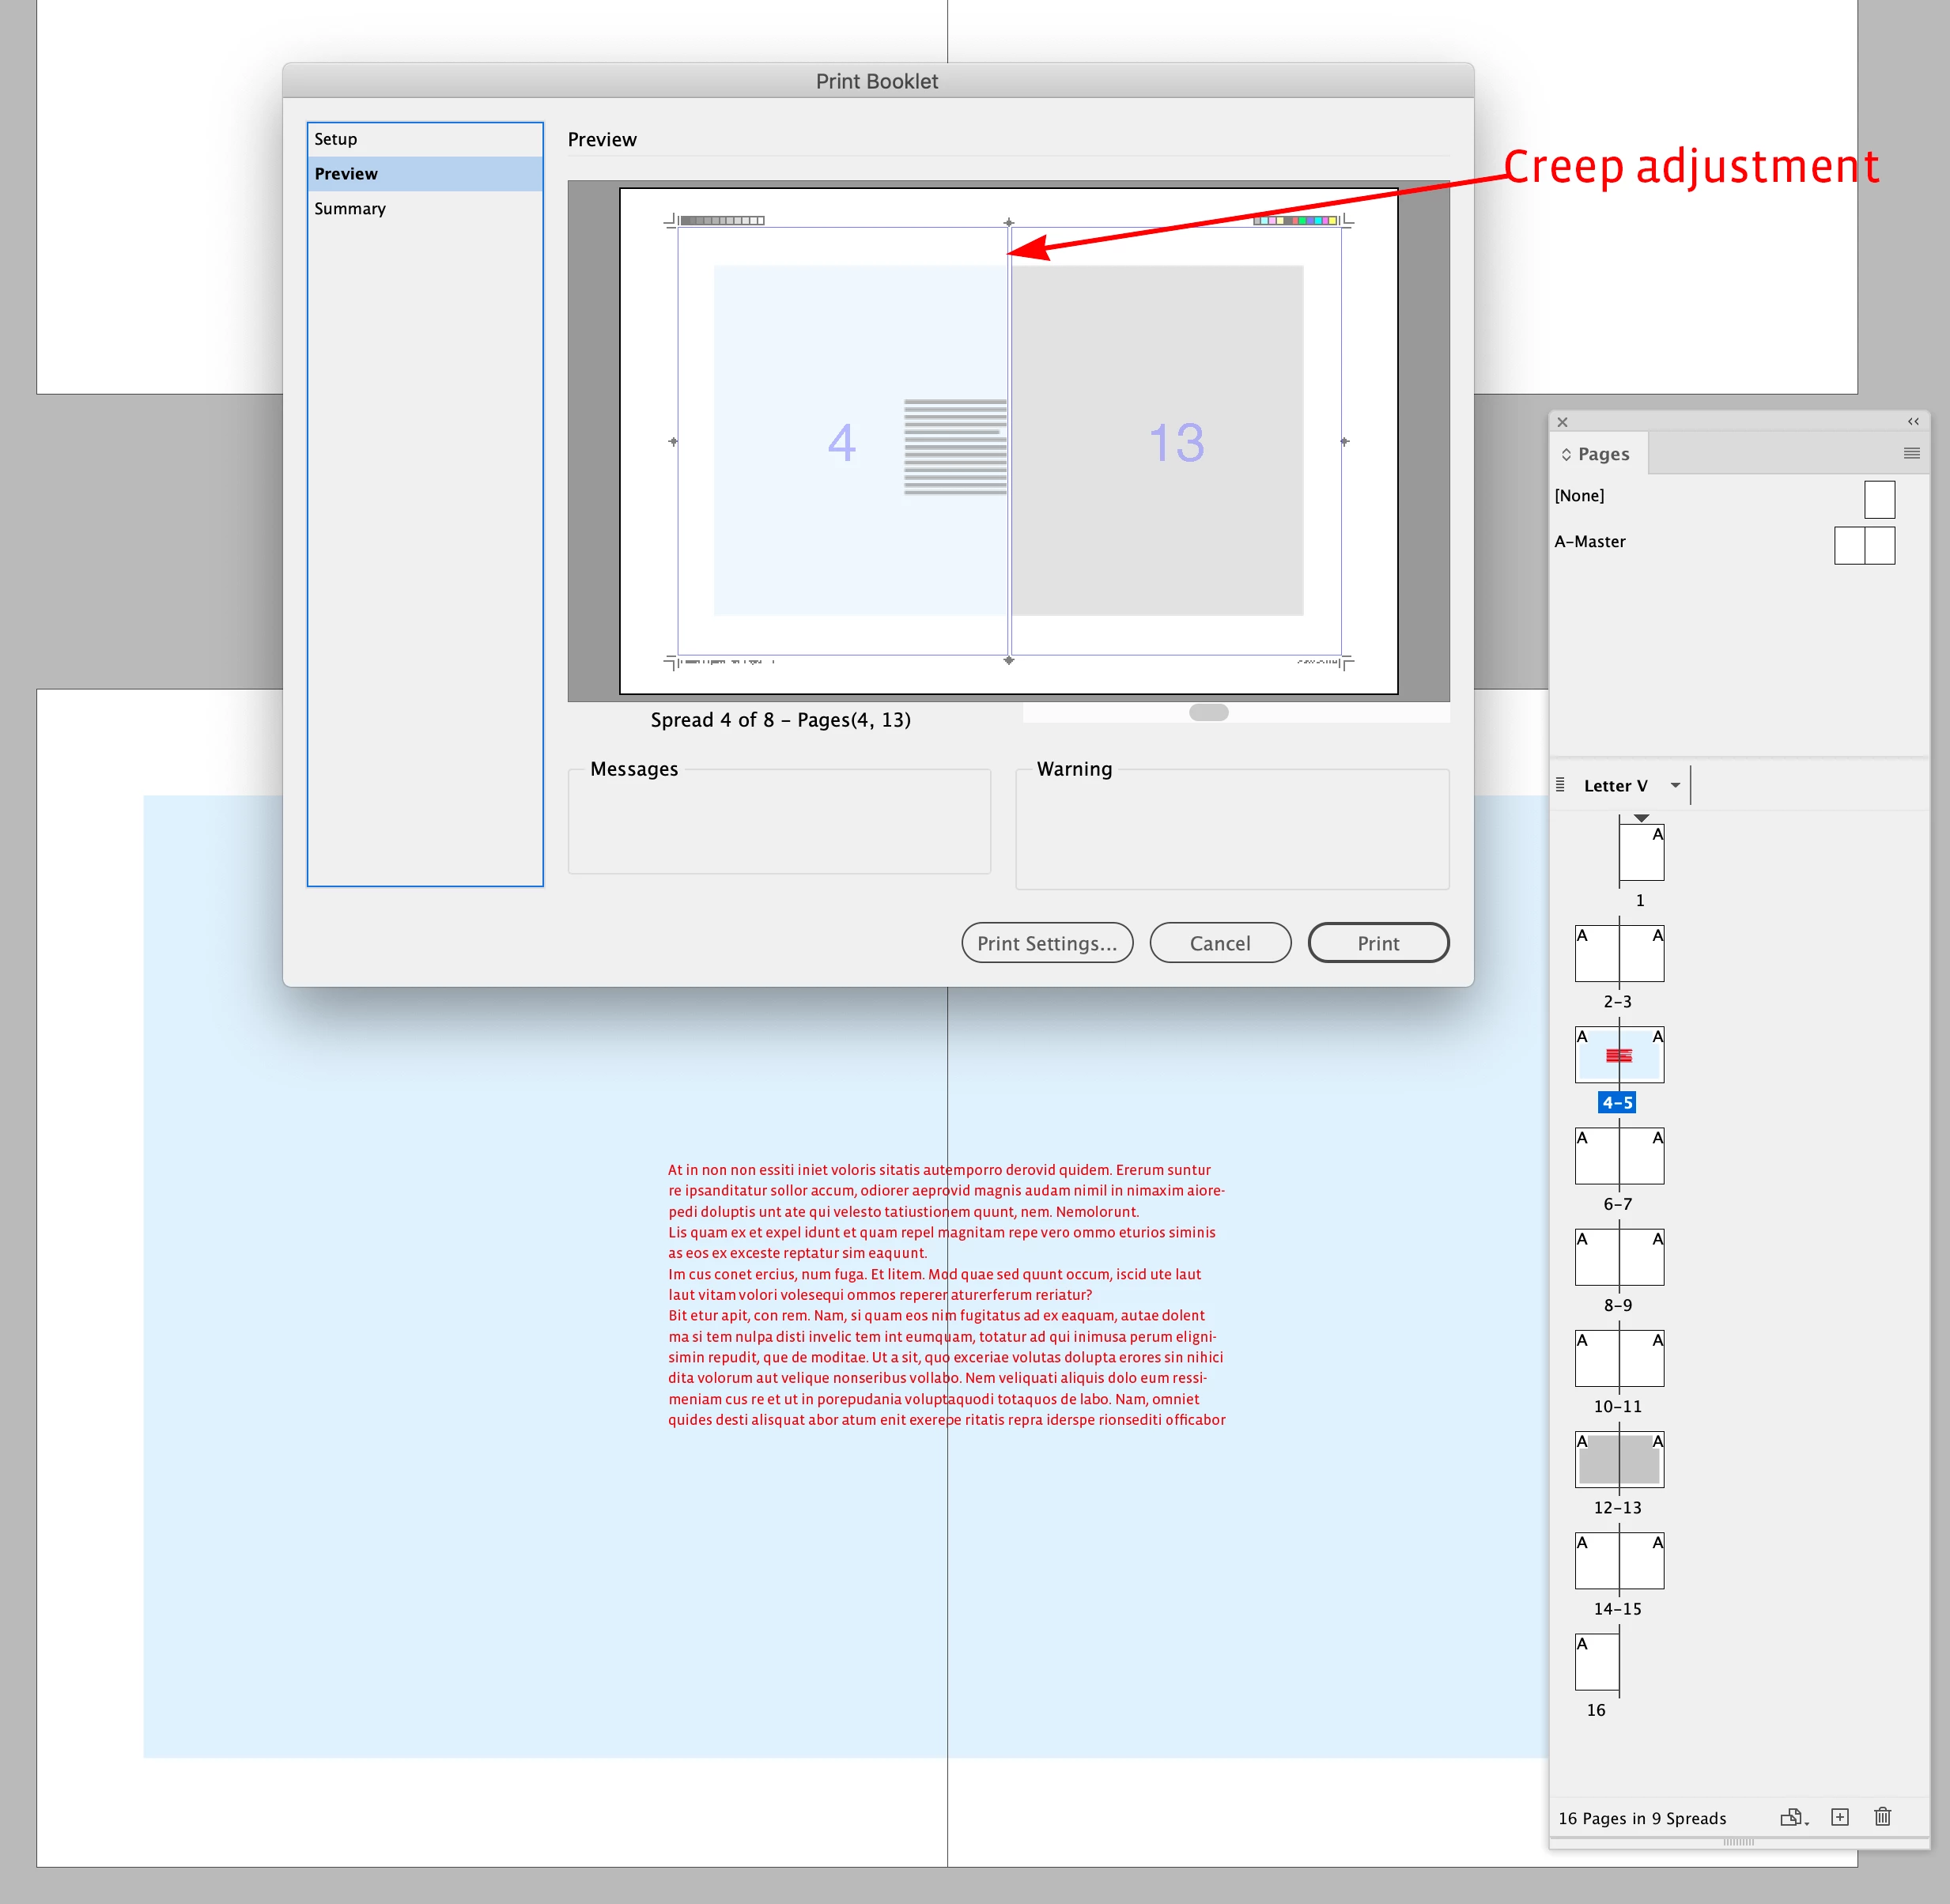Click the Print button
The image size is (1950, 1904).
(1377, 943)
